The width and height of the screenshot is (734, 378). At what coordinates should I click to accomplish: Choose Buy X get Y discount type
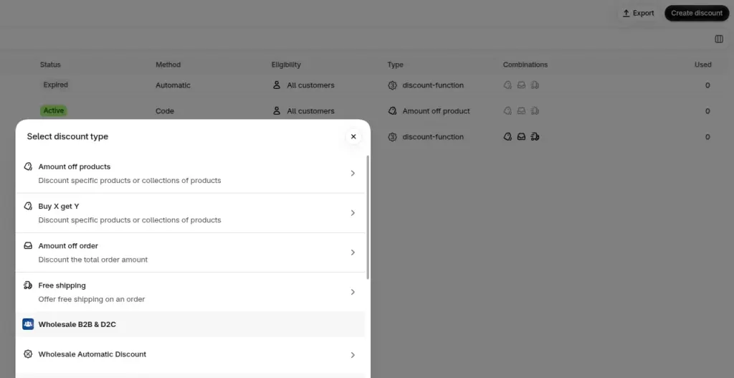coord(191,213)
